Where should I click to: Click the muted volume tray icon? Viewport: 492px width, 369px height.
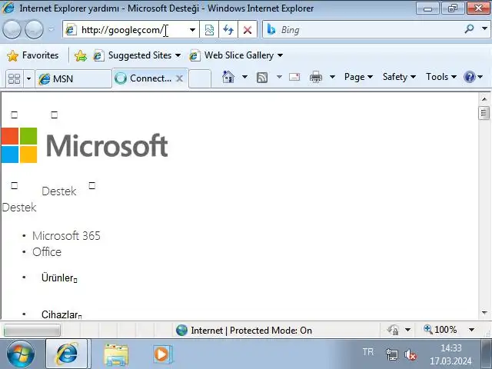[410, 355]
